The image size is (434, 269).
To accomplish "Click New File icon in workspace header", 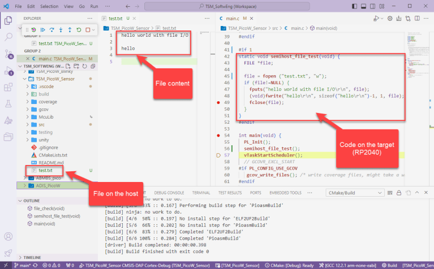I will [68, 66].
